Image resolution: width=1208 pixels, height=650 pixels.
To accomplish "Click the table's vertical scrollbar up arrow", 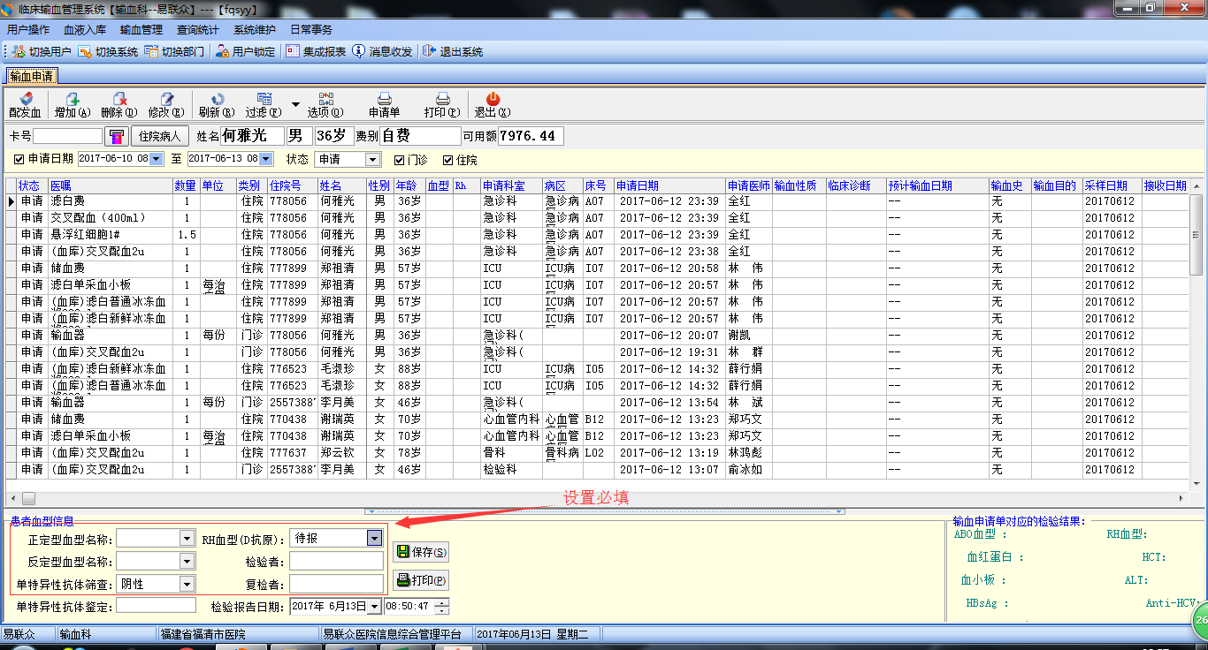I will pos(1196,186).
